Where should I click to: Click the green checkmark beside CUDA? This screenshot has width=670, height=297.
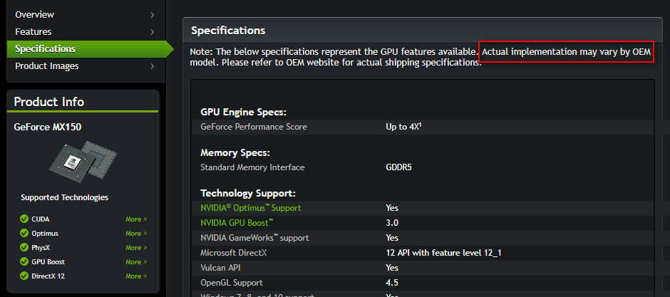coord(24,219)
